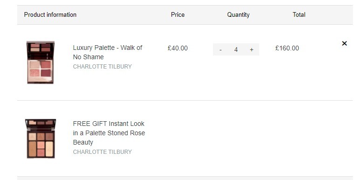Viewport: 364px width, 180px height.
Task: Click CHARLOTTE TILBURY brand under Luxury Palette
Action: [x=103, y=67]
